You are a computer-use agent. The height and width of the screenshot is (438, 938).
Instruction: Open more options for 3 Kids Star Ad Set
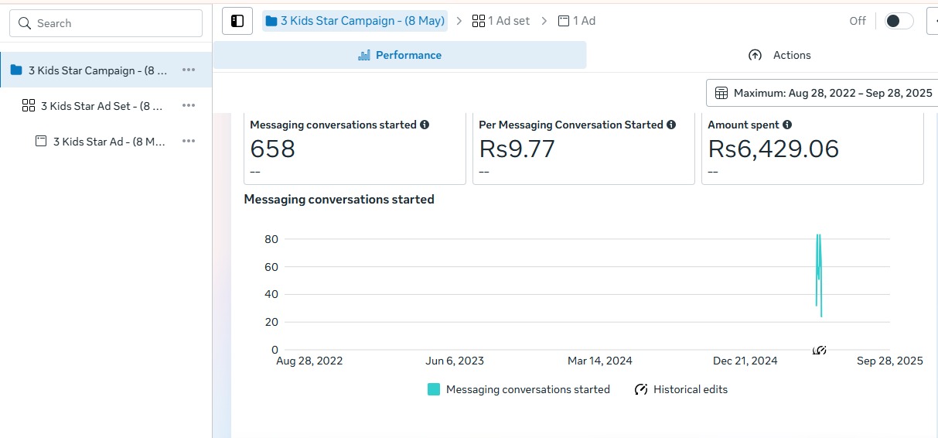(189, 106)
